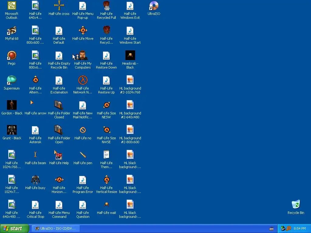Select the Recycle Bin
This screenshot has height=233, width=311.
[x=296, y=207]
